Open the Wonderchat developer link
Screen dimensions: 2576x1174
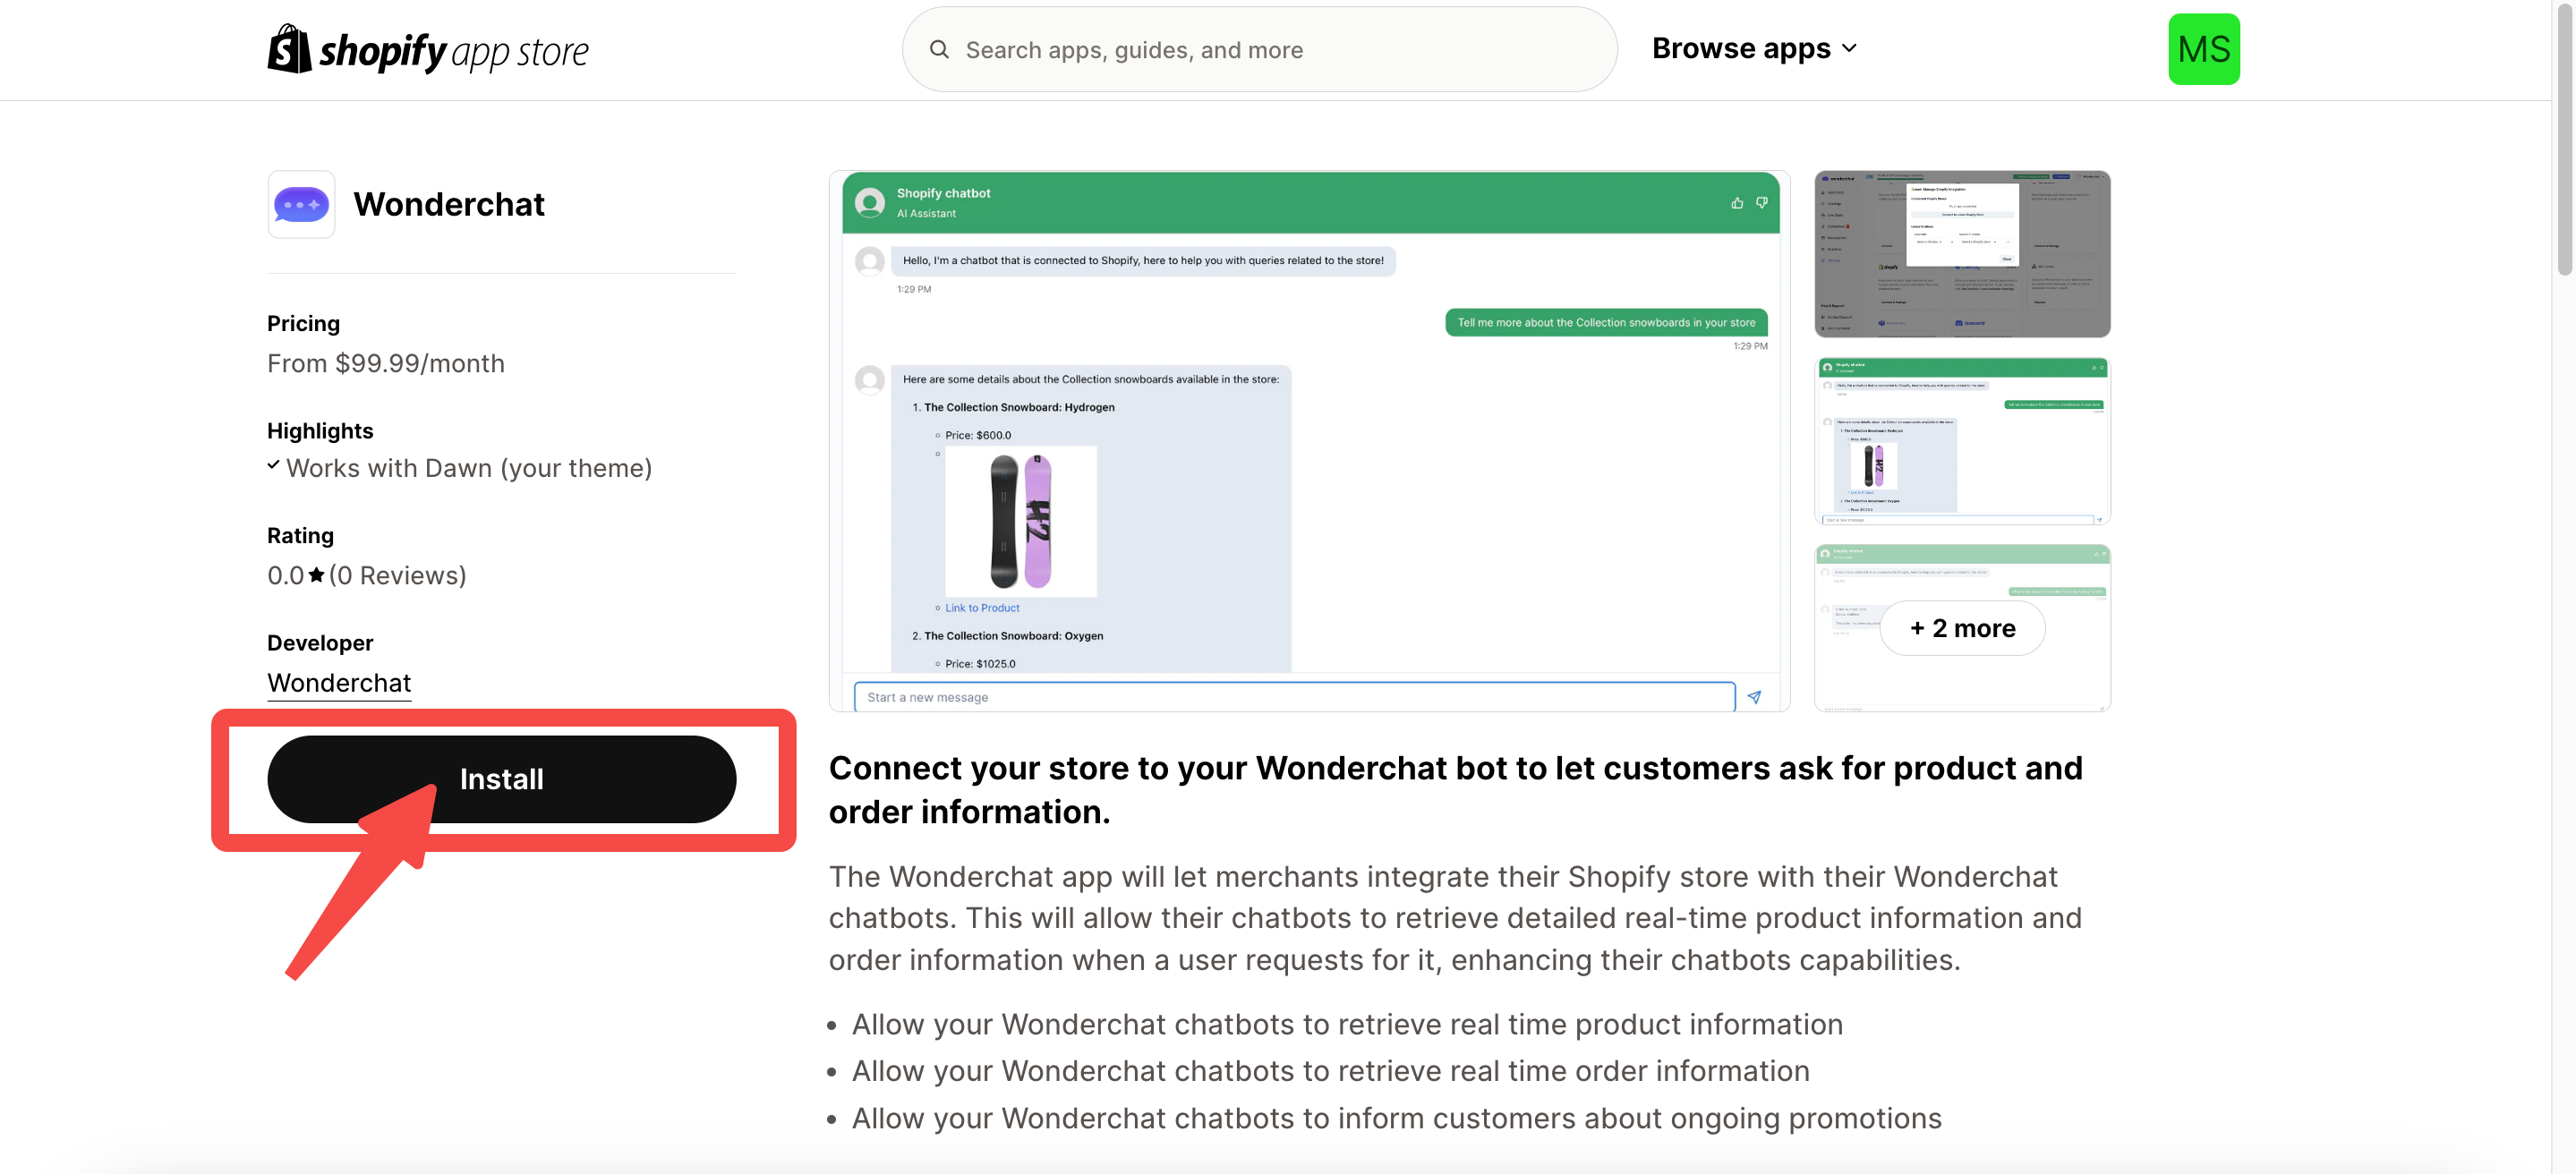coord(339,683)
